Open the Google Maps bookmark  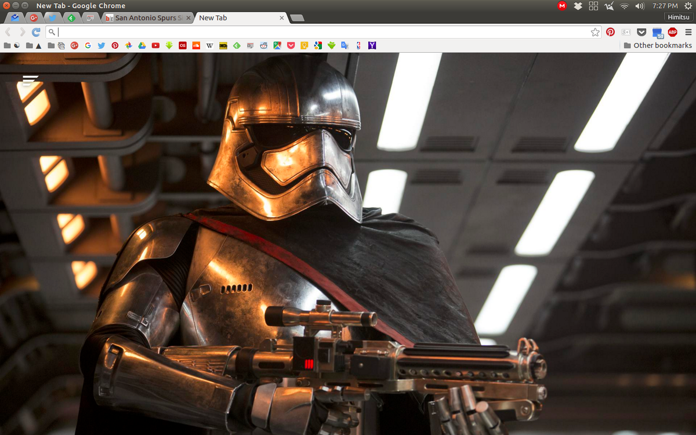(x=277, y=45)
